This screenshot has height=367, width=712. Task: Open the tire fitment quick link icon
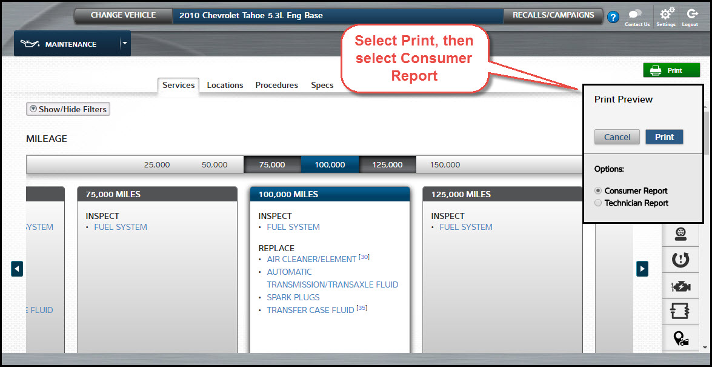coord(680,235)
